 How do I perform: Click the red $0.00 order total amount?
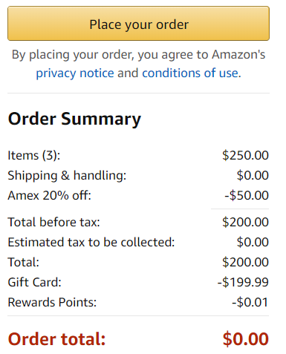tap(246, 339)
